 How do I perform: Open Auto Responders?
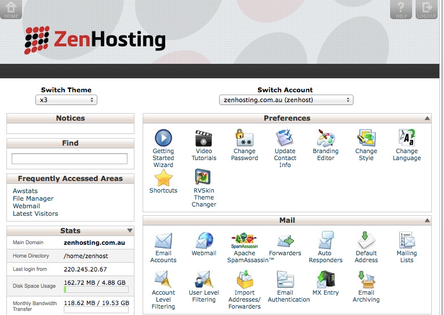[x=326, y=241]
